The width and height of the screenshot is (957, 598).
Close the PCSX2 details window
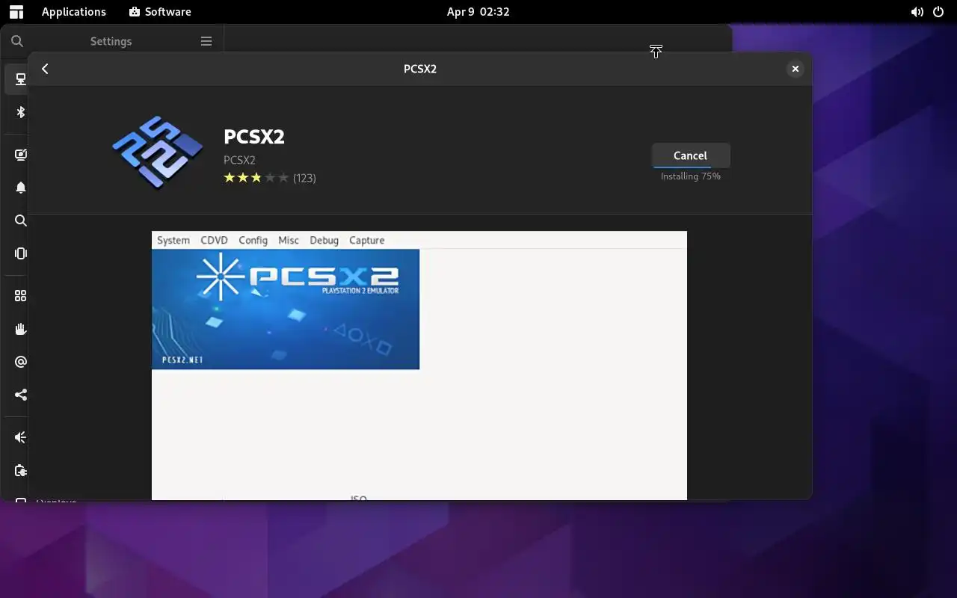[795, 69]
